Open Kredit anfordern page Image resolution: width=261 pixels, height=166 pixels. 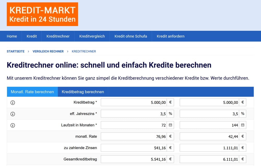[x=171, y=36]
